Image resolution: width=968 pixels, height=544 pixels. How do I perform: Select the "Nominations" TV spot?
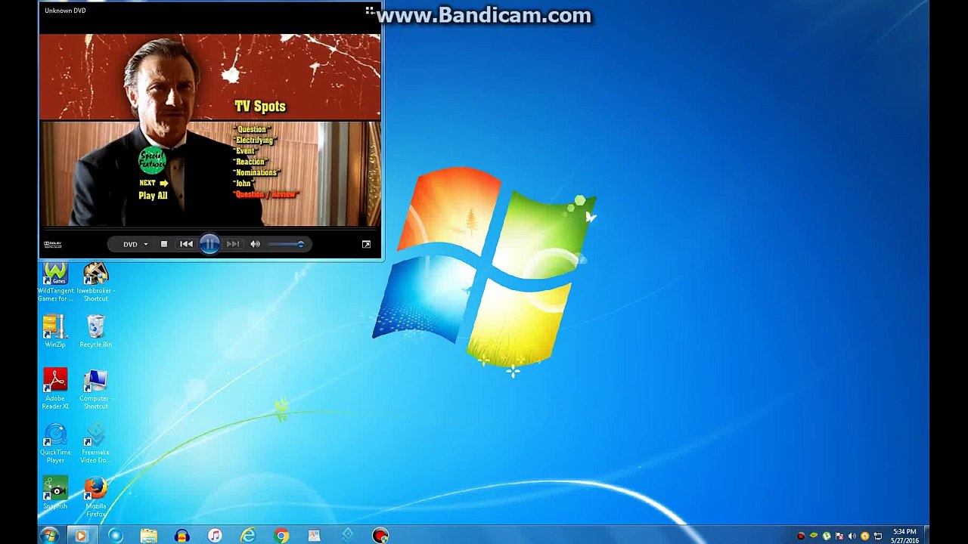tap(256, 172)
